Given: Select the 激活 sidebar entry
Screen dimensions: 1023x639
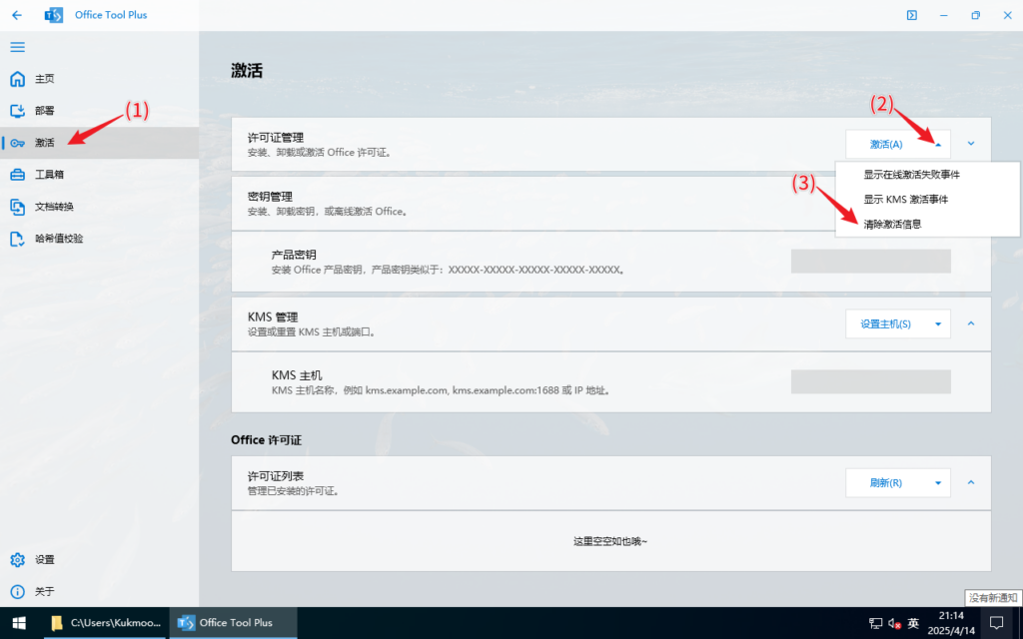Looking at the screenshot, I should [99, 143].
